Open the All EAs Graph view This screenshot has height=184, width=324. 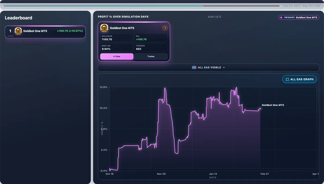(x=300, y=79)
